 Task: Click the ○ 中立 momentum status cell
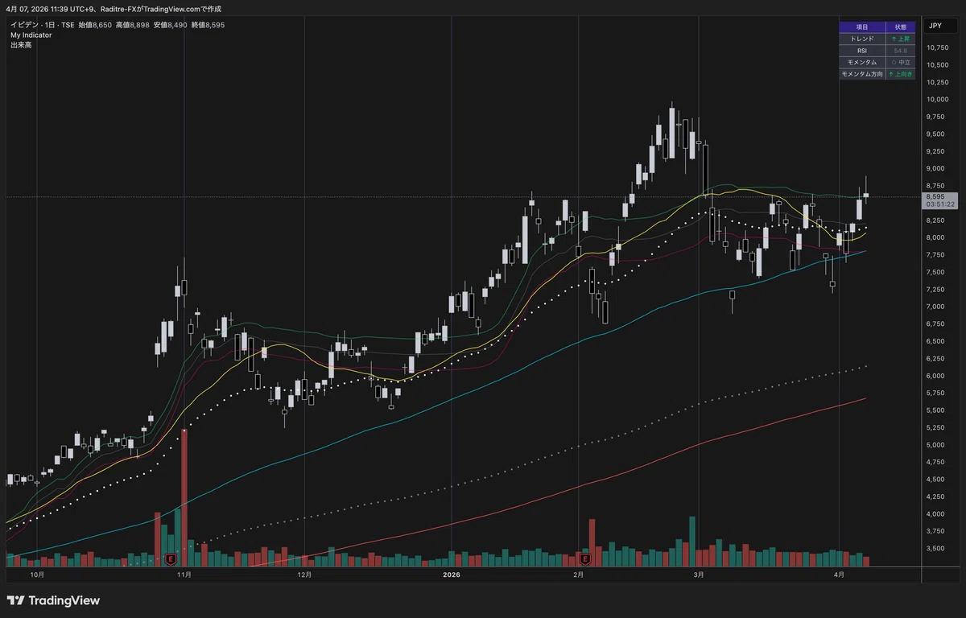[900, 62]
